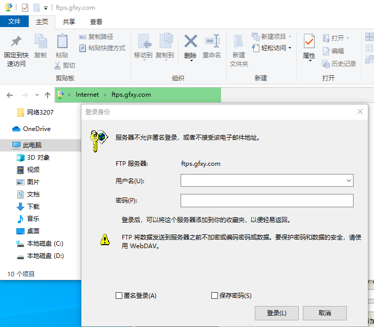The image size is (374, 327).
Task: Click the red Delete icon
Action: pyautogui.click(x=190, y=42)
